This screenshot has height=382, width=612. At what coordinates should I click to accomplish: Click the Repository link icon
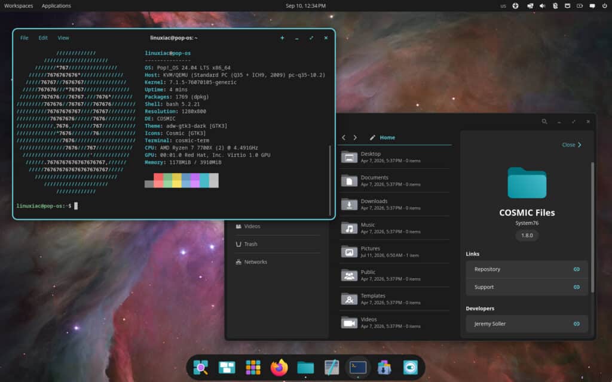pos(577,269)
